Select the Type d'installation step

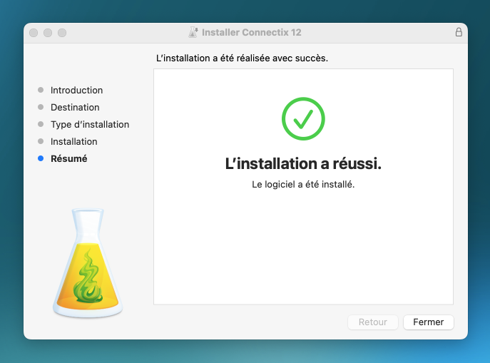[x=90, y=125]
